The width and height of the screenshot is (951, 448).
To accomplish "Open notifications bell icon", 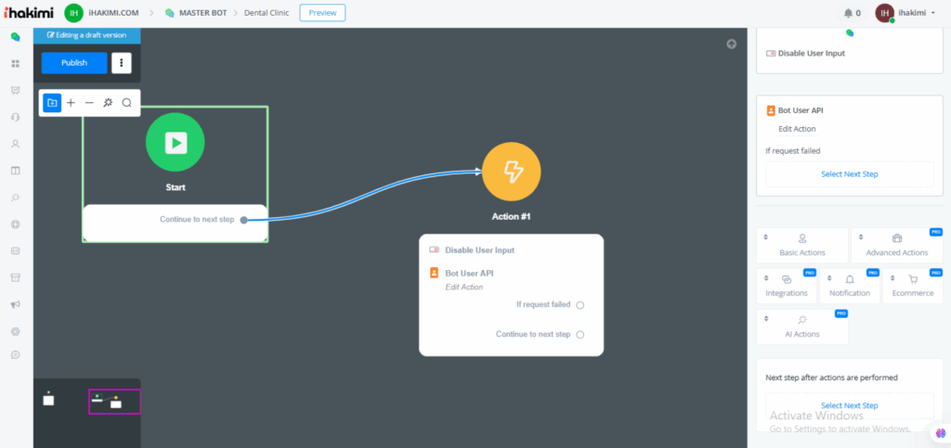I will pyautogui.click(x=848, y=13).
